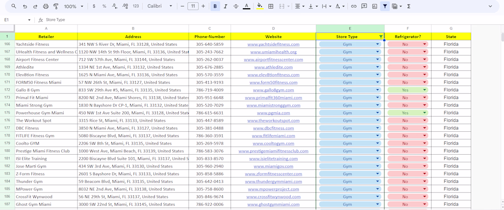504x210 pixels.
Task: Select column G header
Action: click(451, 28)
